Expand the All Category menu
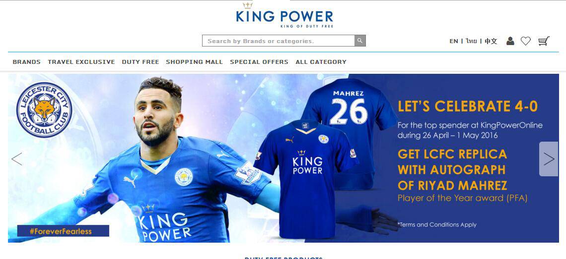The width and height of the screenshot is (566, 259). (321, 62)
